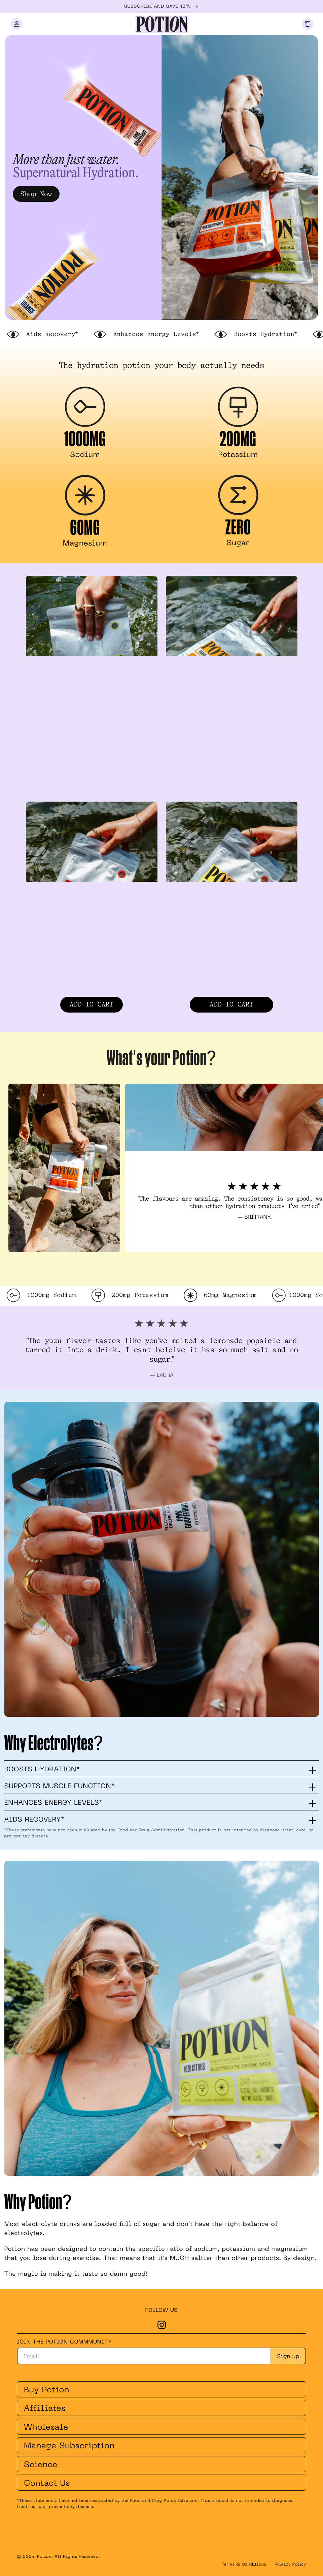The width and height of the screenshot is (323, 2576).
Task: Click the Shop Now button
Action: [x=36, y=194]
